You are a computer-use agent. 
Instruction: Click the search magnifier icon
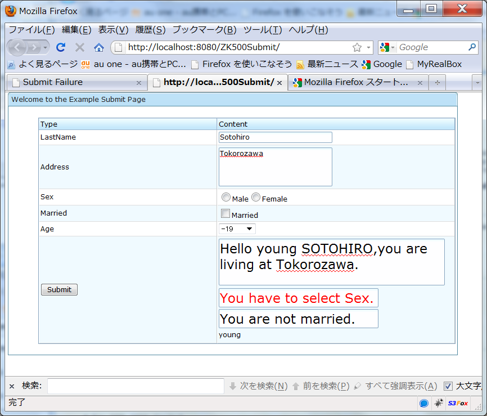[x=472, y=47]
